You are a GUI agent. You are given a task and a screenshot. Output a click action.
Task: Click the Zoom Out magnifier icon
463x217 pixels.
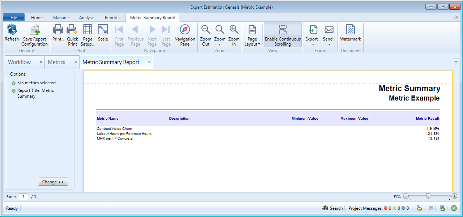click(206, 30)
